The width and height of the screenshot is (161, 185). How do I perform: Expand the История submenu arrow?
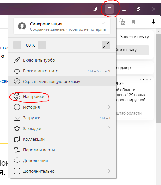(x=109, y=107)
